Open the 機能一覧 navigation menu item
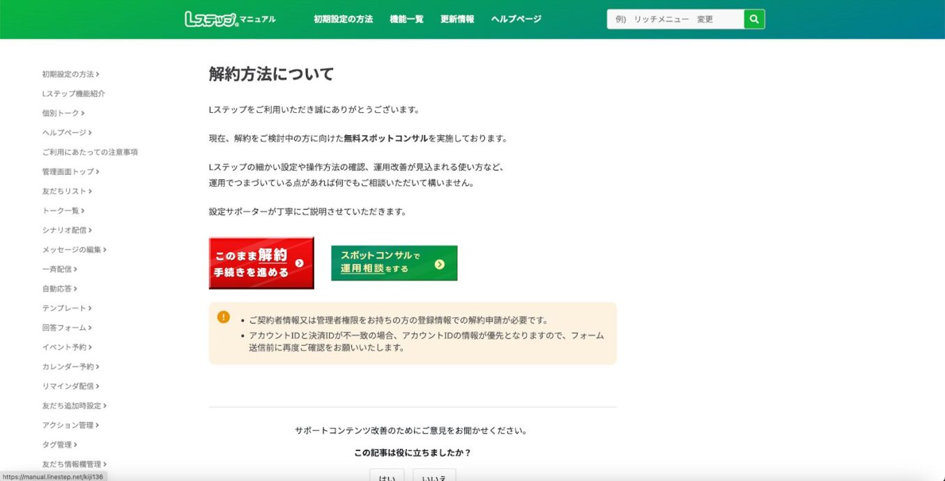Viewport: 945px width, 481px height. tap(406, 19)
